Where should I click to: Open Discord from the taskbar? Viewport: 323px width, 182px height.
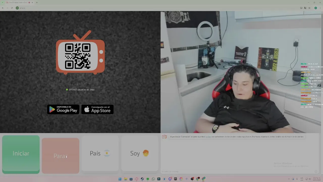point(170,179)
